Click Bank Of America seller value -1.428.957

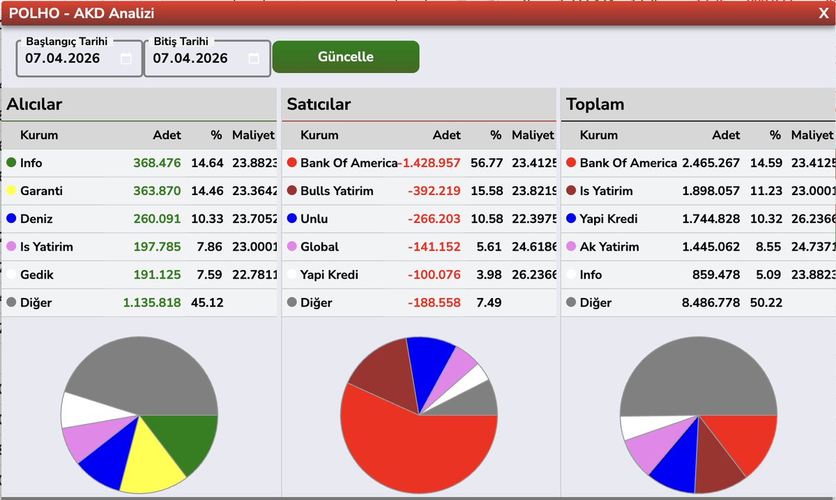click(x=430, y=163)
